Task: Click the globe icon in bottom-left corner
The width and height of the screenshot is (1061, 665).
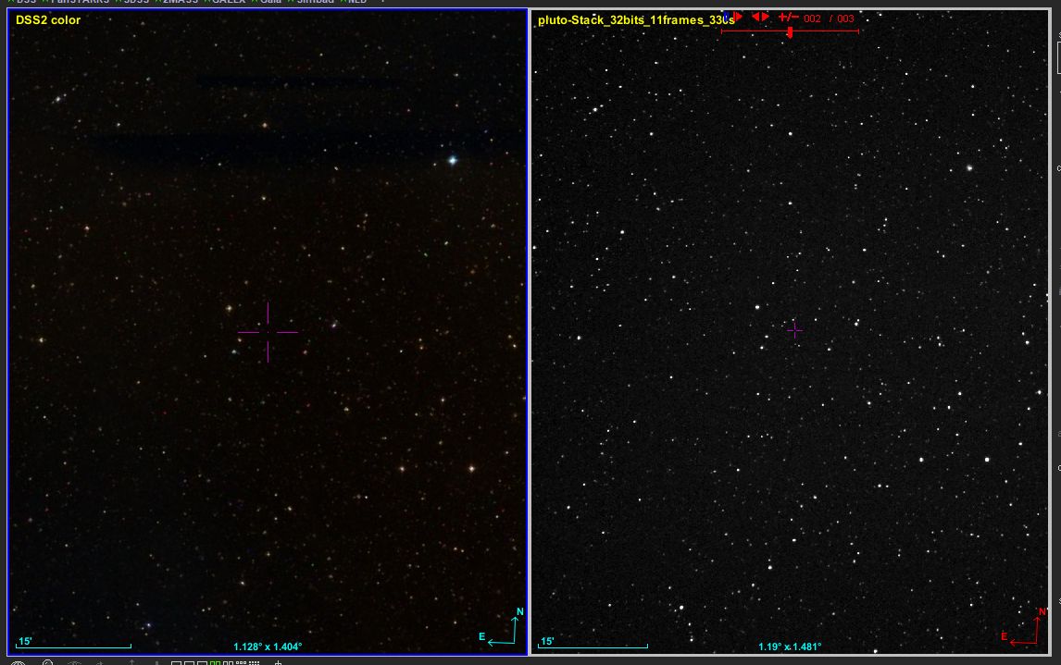Action: point(19,662)
